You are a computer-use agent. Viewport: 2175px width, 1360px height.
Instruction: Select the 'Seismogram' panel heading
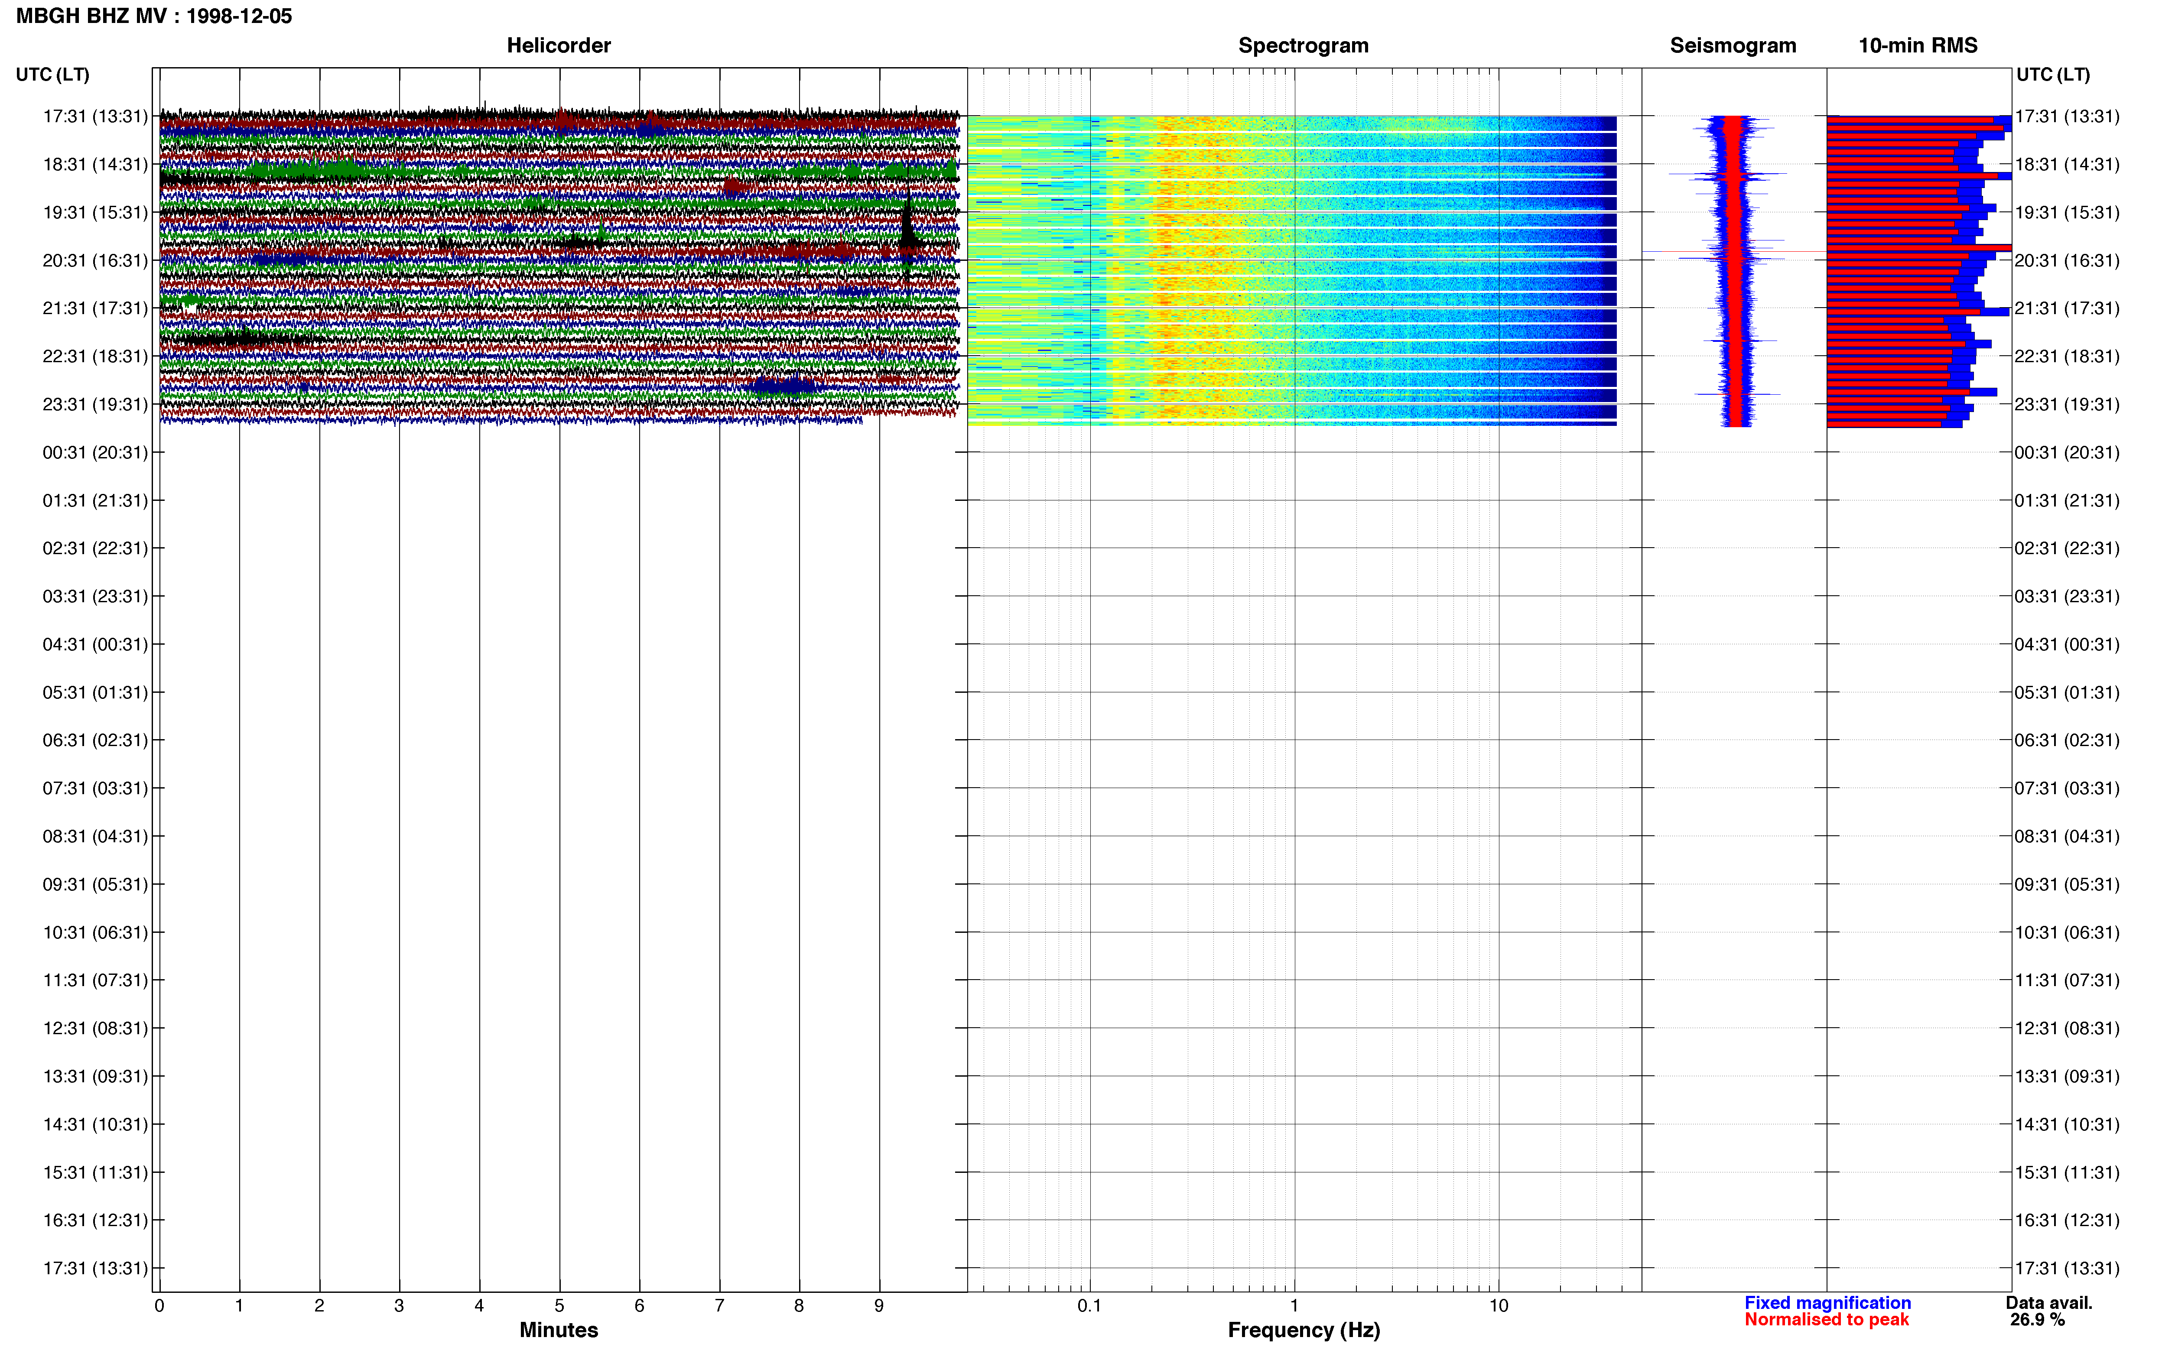coord(1733,45)
